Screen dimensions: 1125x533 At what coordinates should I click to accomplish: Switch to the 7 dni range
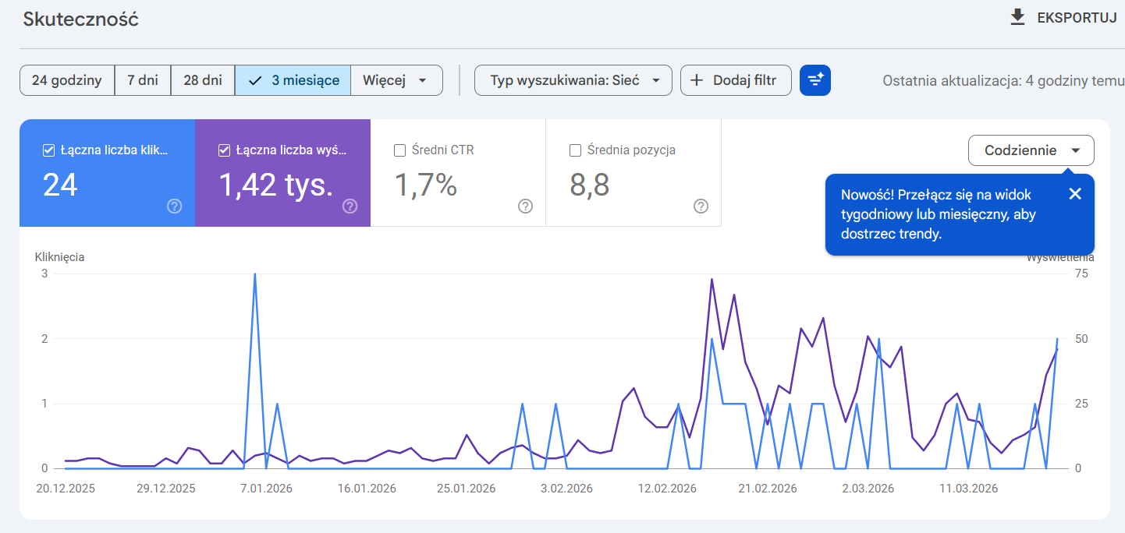click(x=143, y=80)
